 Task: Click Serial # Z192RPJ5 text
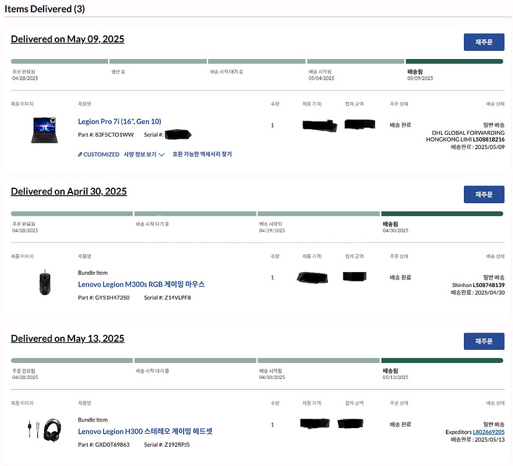[x=167, y=444]
